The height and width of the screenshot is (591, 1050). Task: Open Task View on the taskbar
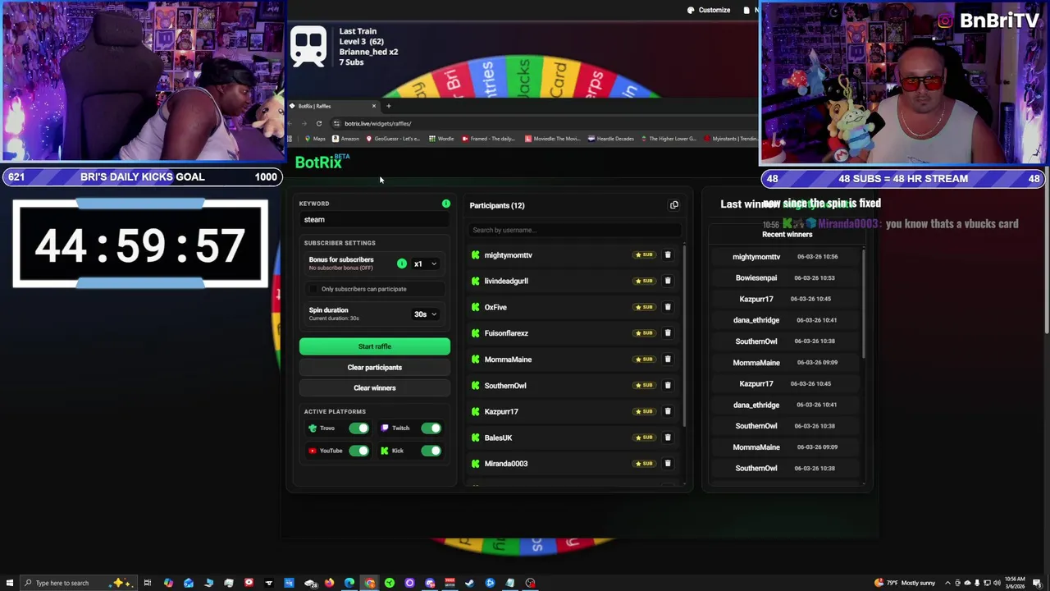coord(148,583)
